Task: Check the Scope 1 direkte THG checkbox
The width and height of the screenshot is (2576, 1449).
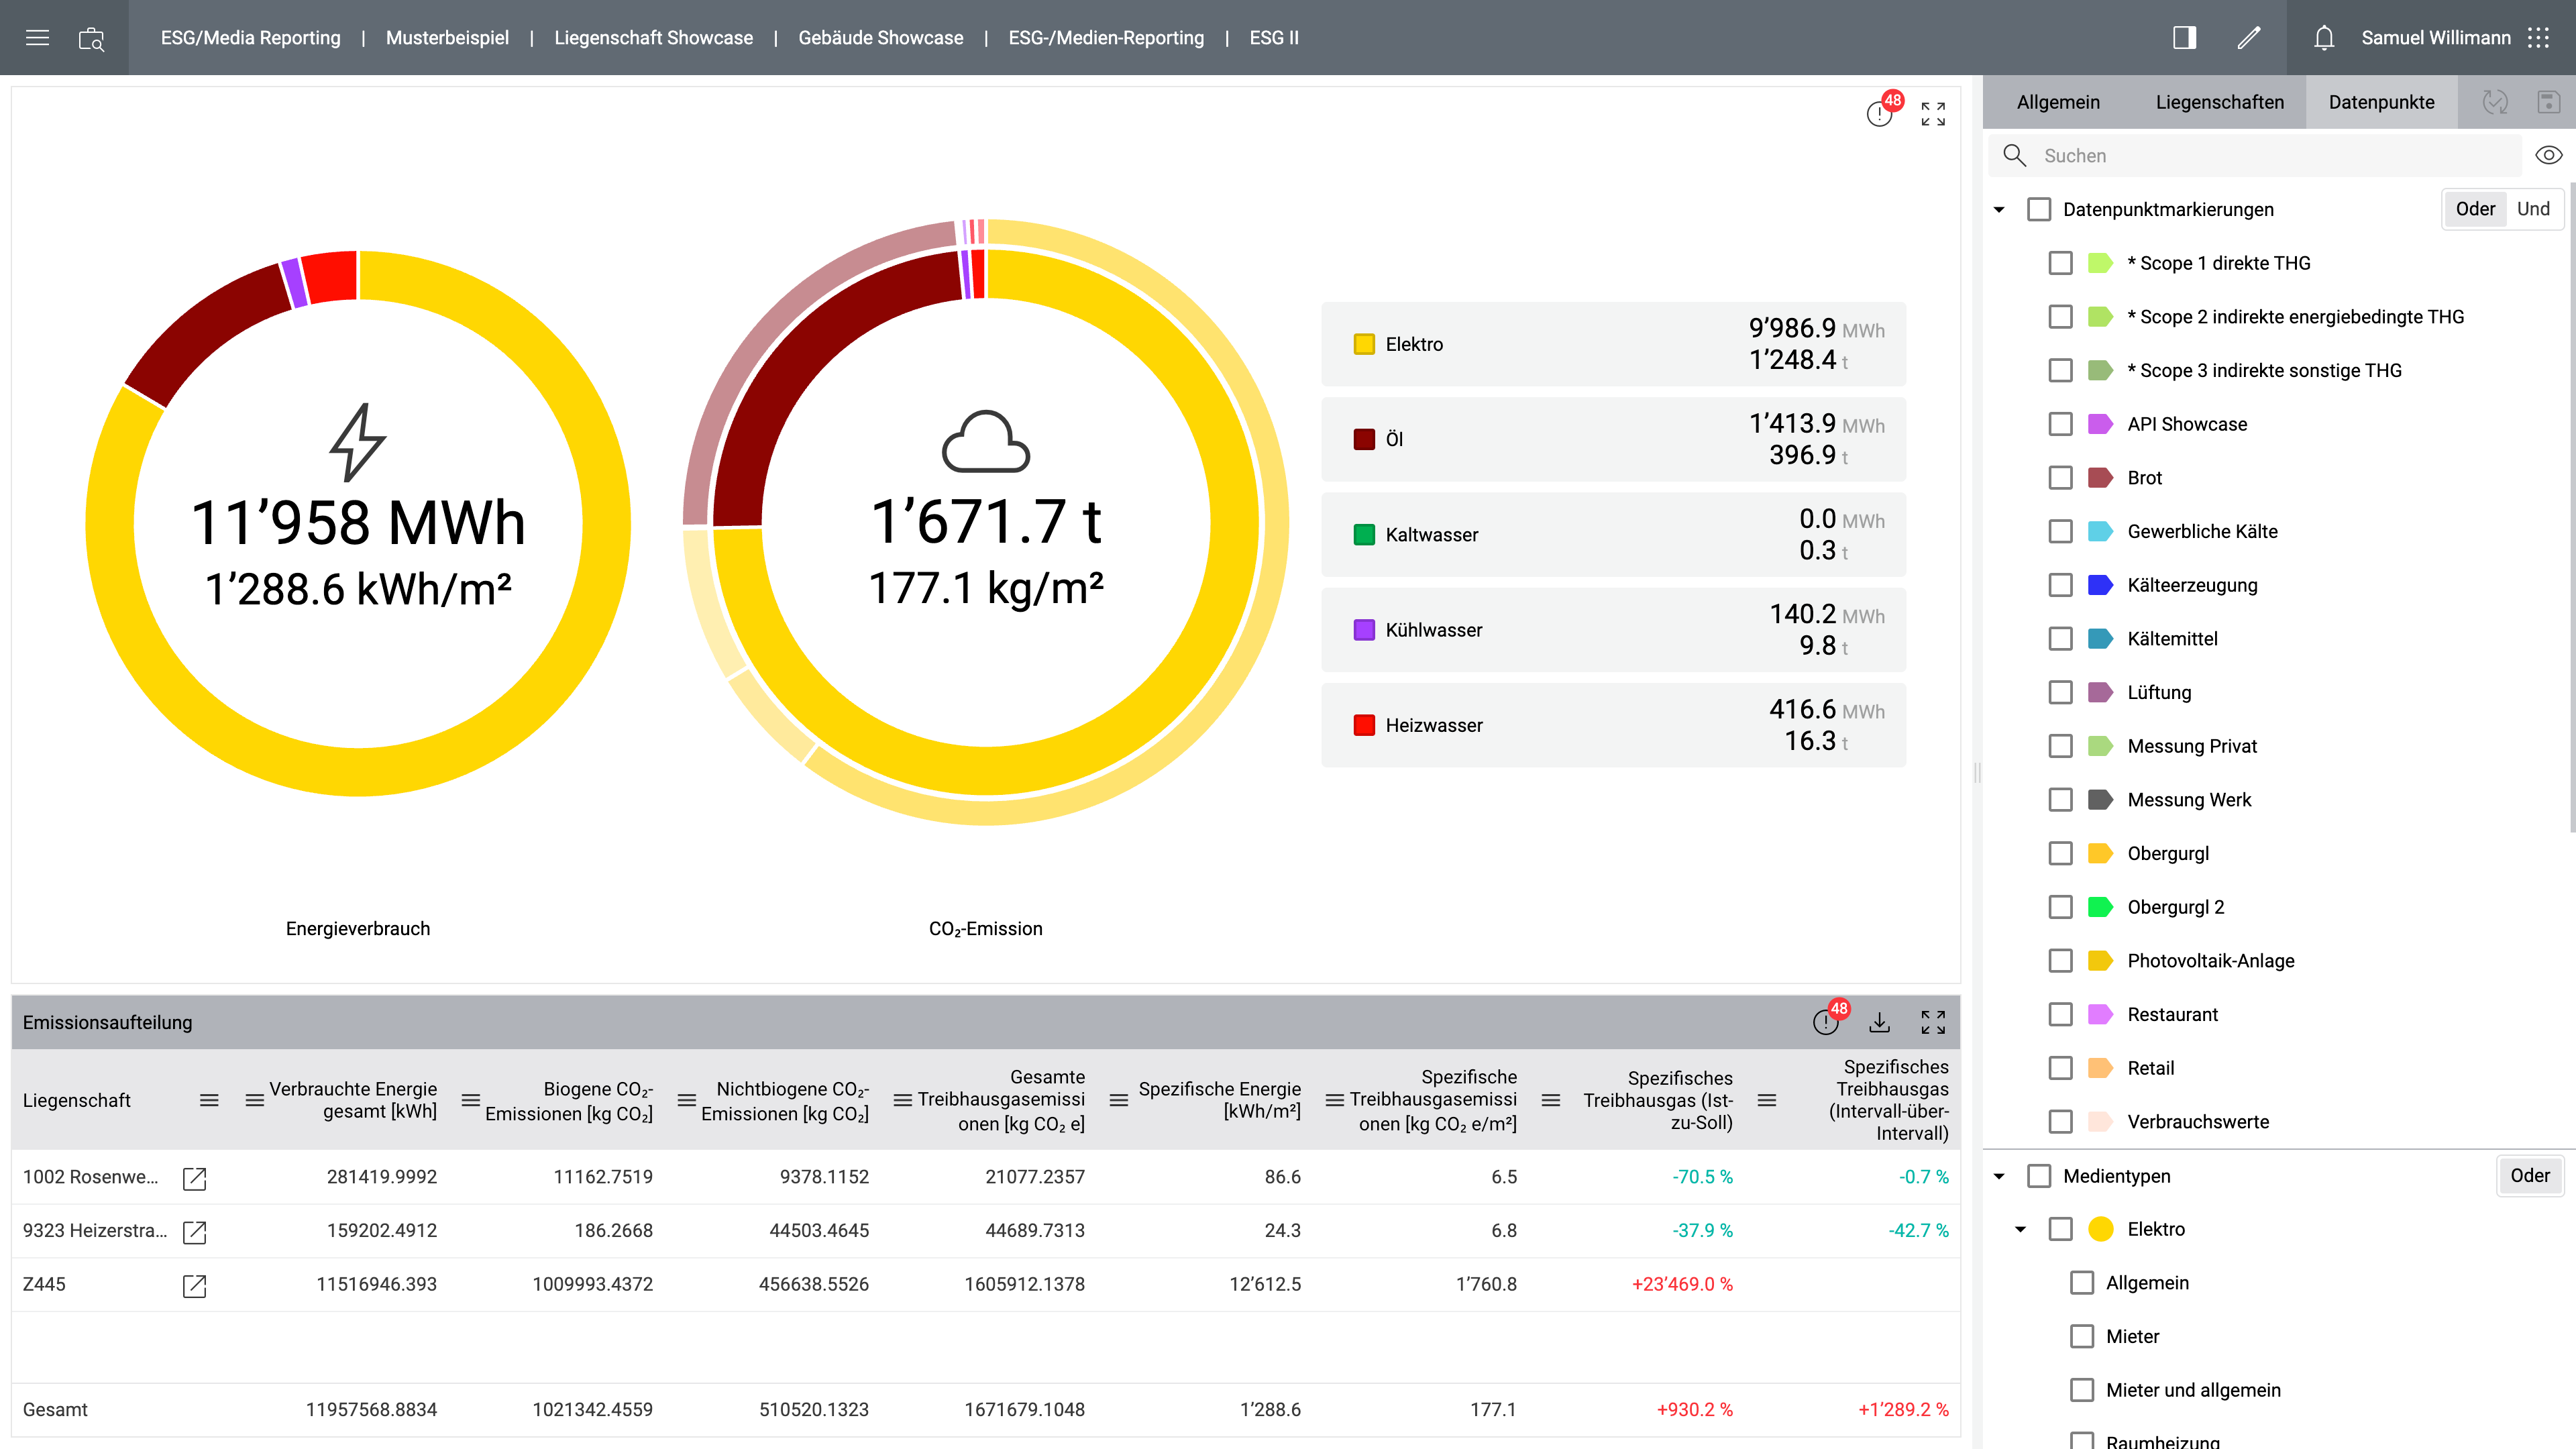Action: click(2060, 263)
